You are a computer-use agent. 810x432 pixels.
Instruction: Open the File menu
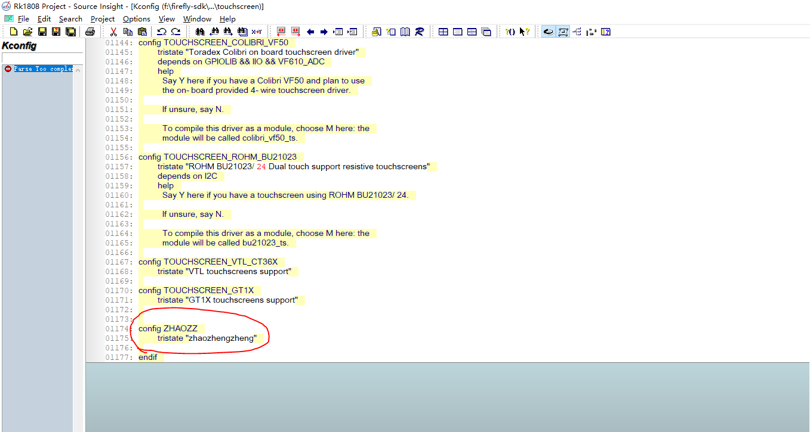coord(23,18)
